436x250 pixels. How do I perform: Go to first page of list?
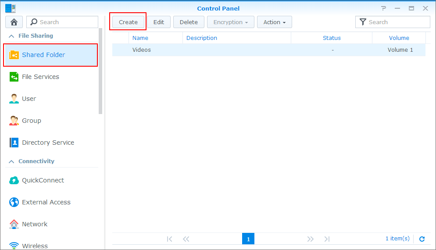(x=170, y=239)
